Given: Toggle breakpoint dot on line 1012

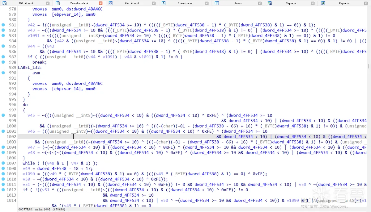Looking at the screenshot, I should coord(3,190).
